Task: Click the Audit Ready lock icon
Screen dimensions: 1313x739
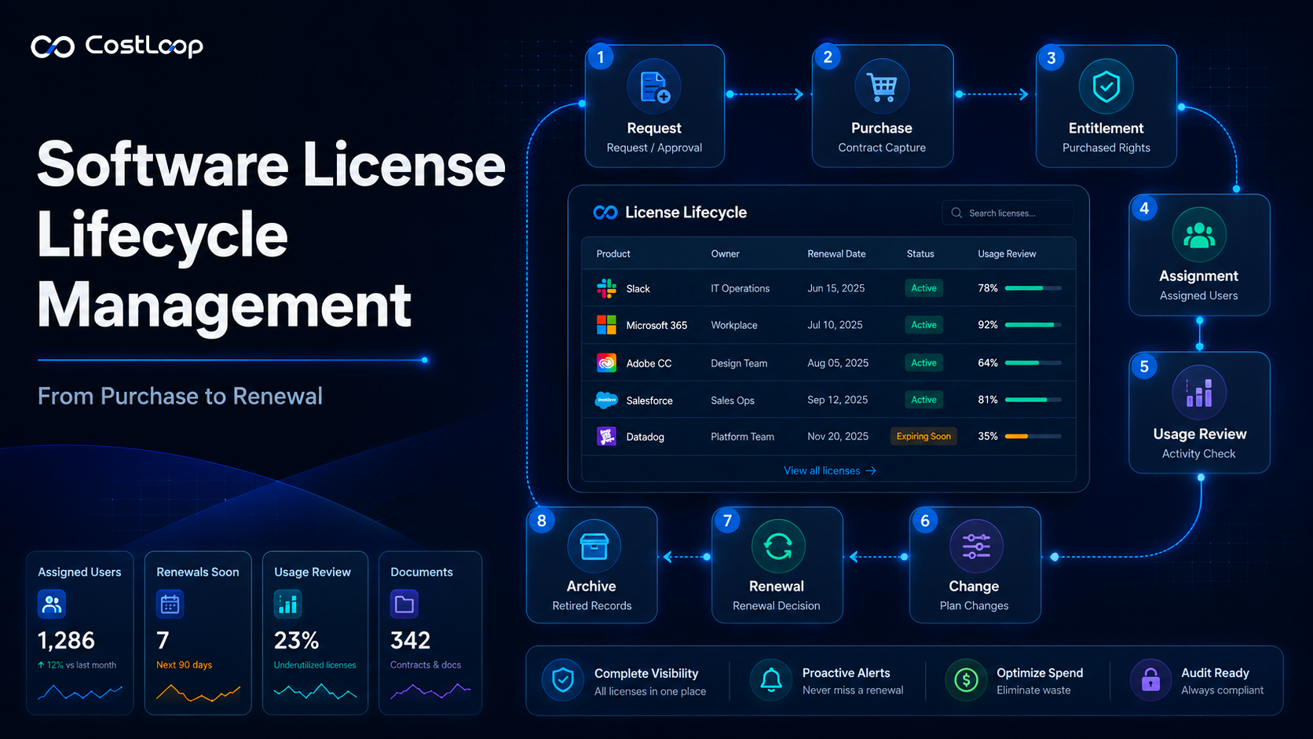Action: tap(1150, 680)
